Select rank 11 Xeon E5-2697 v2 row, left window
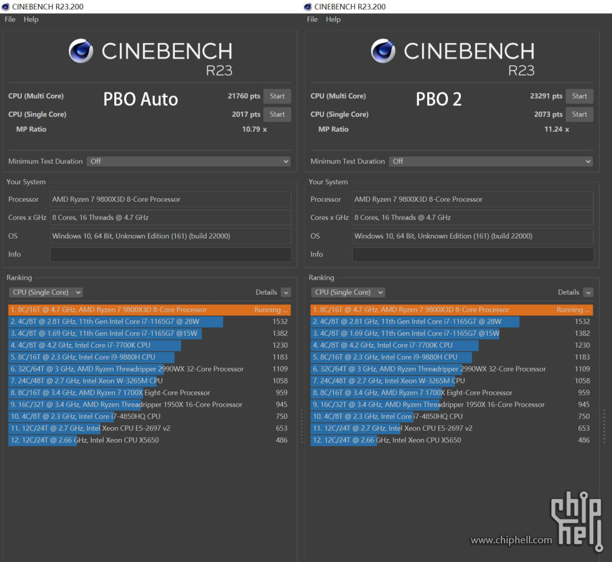Image resolution: width=612 pixels, height=562 pixels. [x=149, y=428]
